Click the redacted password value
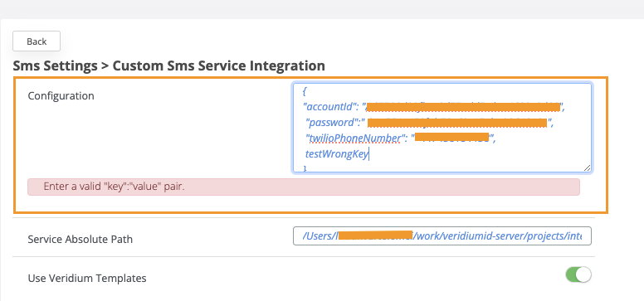644x301 pixels. (x=457, y=123)
